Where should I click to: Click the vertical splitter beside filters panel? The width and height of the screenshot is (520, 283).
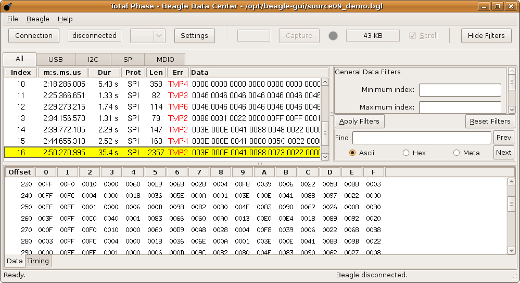click(x=331, y=114)
